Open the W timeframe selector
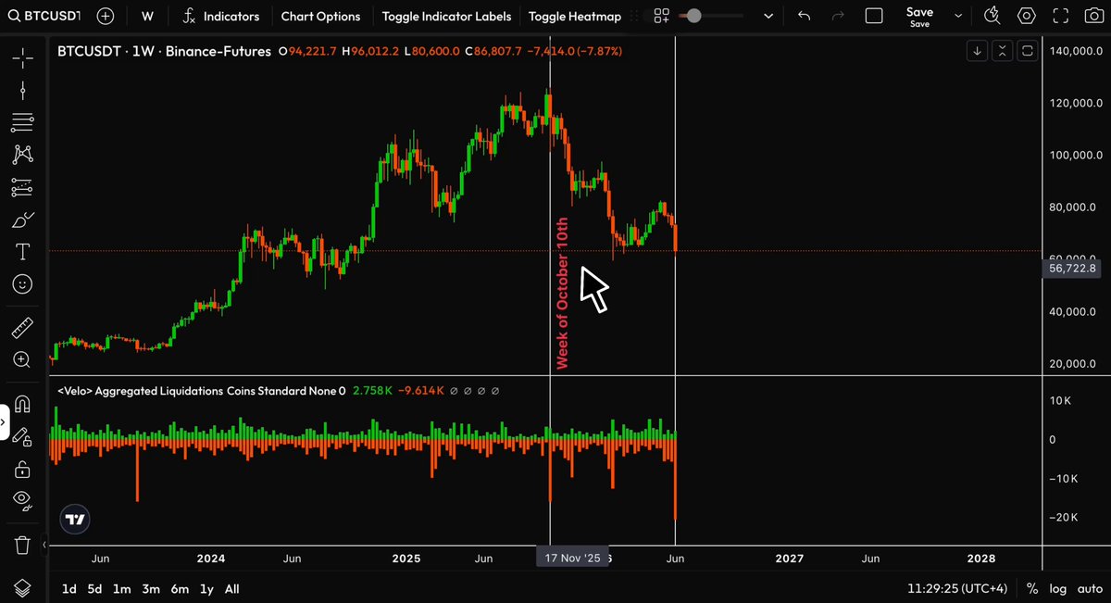The width and height of the screenshot is (1111, 603). tap(147, 16)
